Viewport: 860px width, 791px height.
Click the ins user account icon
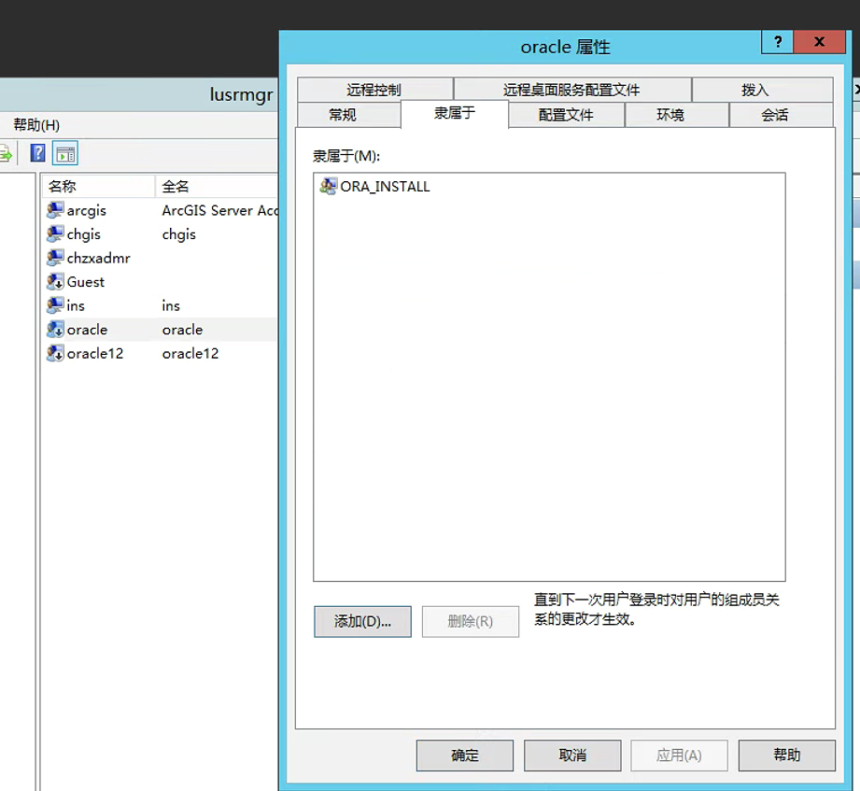coord(56,305)
